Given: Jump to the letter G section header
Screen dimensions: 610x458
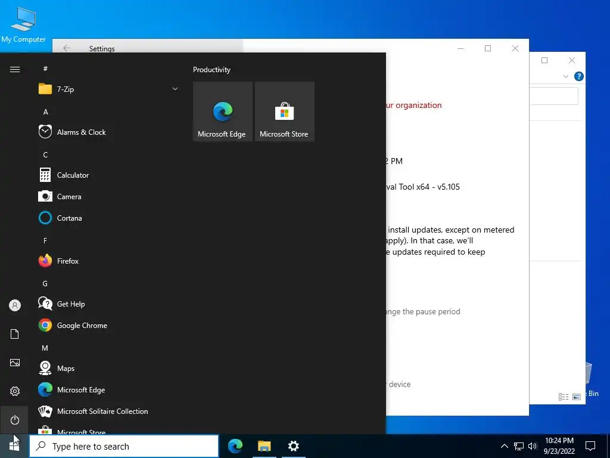Looking at the screenshot, I should tap(45, 283).
